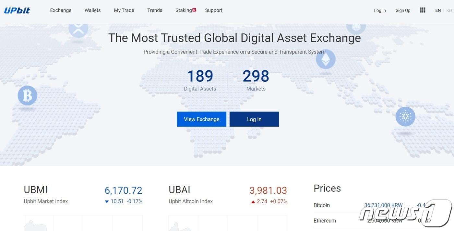Screen dimensions: 454x231
Task: Click the Bitcoin coin icon on map
Action: coord(28,96)
